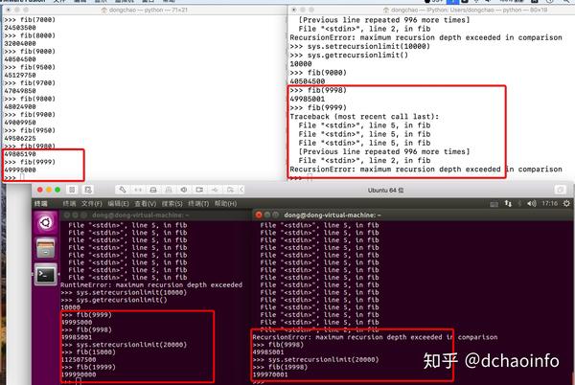Click the view mode button right of the Ubuntu 64 title
The width and height of the screenshot is (575, 385).
click(560, 190)
